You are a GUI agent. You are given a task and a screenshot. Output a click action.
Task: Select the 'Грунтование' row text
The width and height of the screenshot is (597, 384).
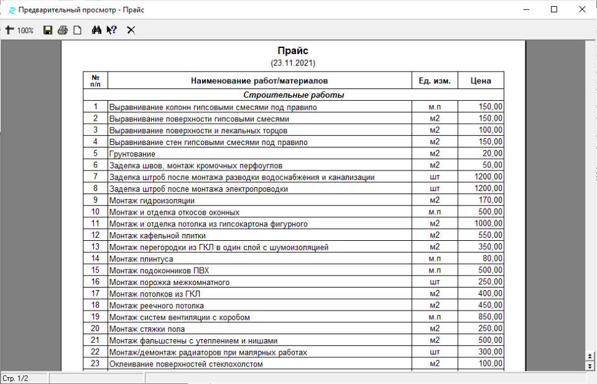[132, 154]
